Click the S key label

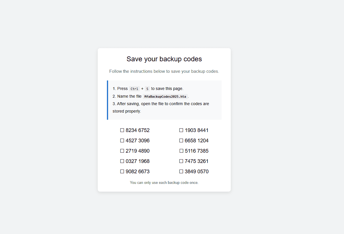(147, 89)
